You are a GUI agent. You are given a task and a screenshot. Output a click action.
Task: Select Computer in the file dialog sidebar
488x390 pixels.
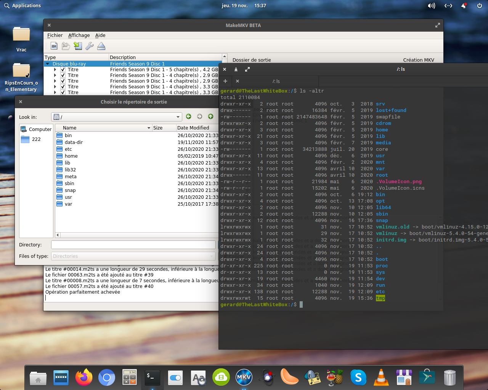[x=36, y=129]
